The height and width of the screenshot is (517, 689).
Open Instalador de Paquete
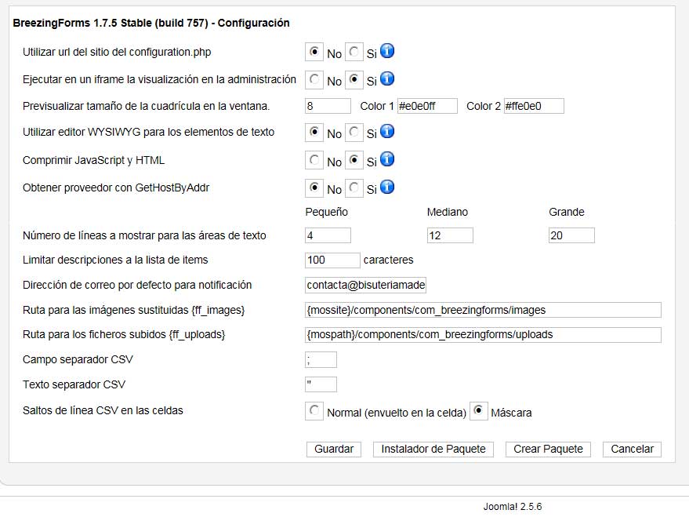[433, 449]
